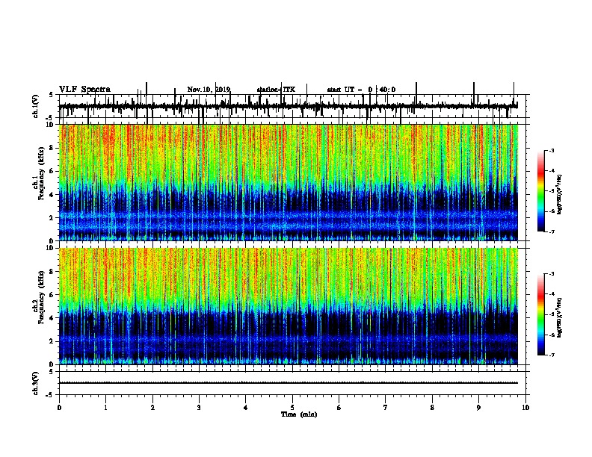Screen dimensions: 592x457
Task: Click the ch.2 spectrogram color bar
Action: (541, 314)
